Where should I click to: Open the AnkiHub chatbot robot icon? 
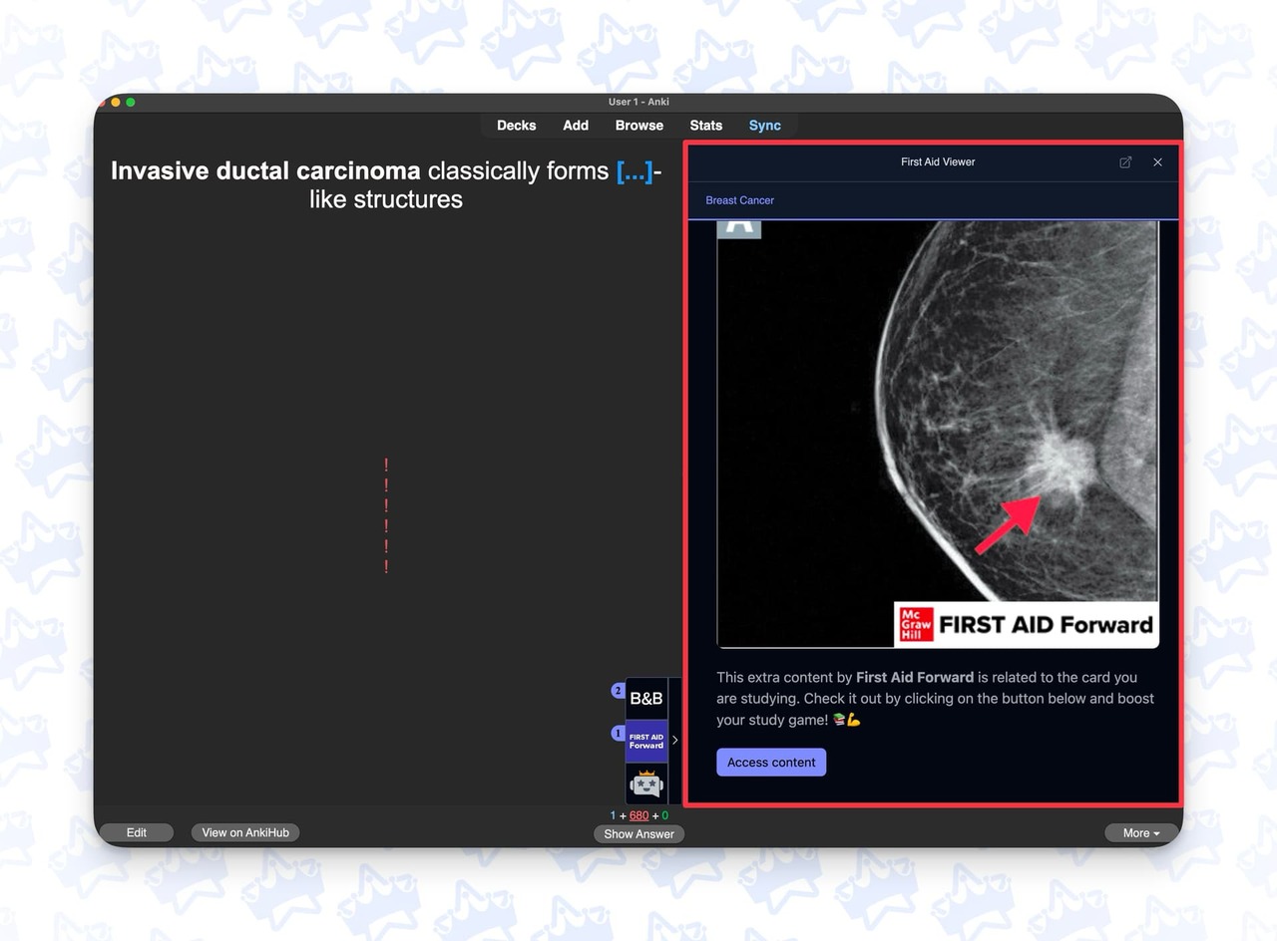point(645,784)
